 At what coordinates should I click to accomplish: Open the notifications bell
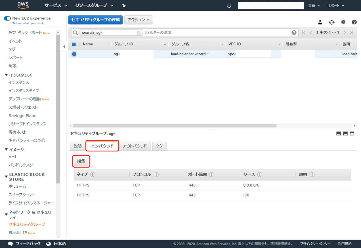(229, 6)
